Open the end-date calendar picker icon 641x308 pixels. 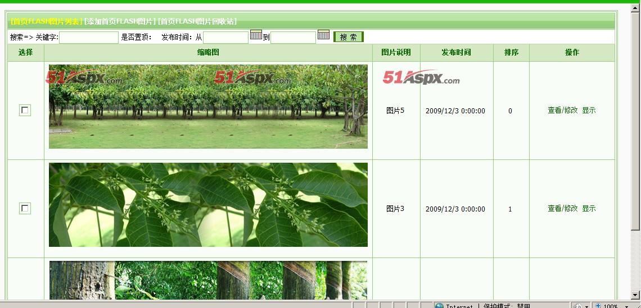pos(323,35)
